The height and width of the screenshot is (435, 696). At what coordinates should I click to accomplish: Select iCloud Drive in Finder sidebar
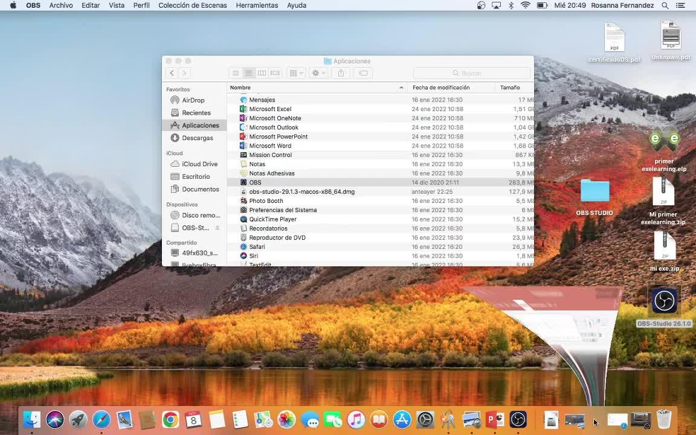[194, 164]
